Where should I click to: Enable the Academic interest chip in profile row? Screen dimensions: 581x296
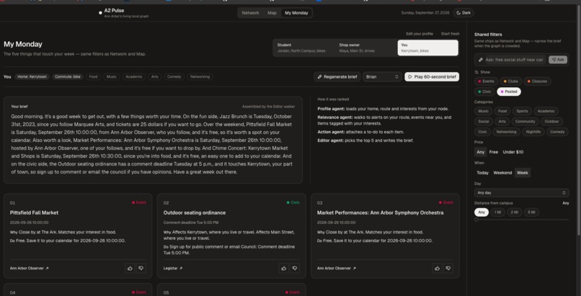click(x=134, y=76)
